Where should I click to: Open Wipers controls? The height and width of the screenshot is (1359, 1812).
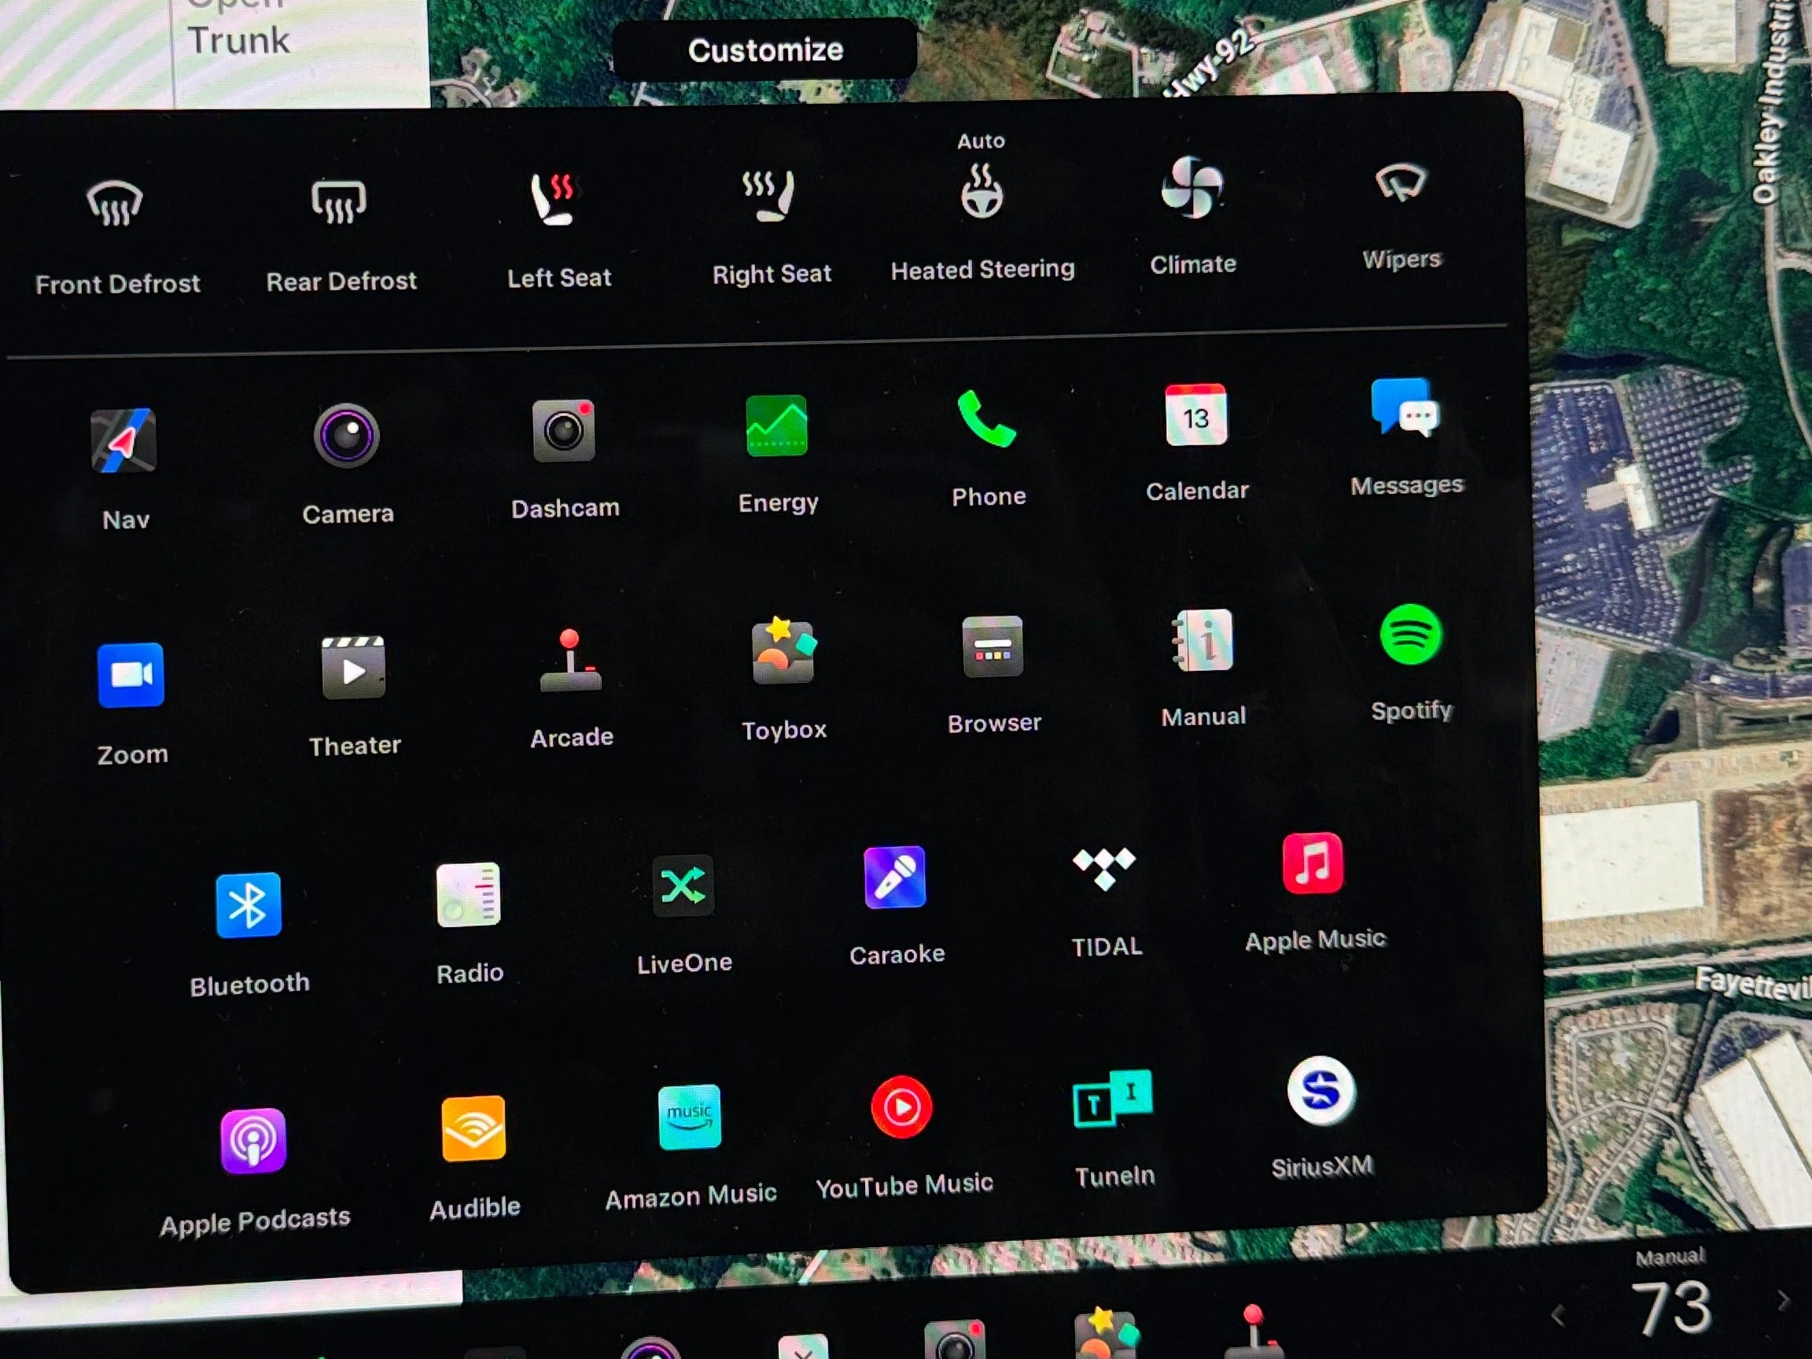(1401, 182)
